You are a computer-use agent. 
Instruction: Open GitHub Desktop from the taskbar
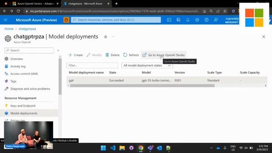coord(131,148)
